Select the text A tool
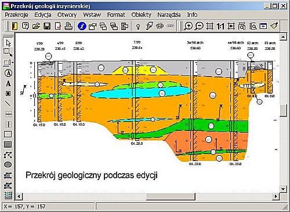The image size is (290, 212). coord(8,83)
